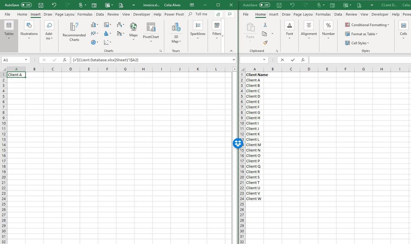Save the Client Database workbook via floppy icon
Image resolution: width=411 pixels, height=244 pixels.
tap(279, 5)
